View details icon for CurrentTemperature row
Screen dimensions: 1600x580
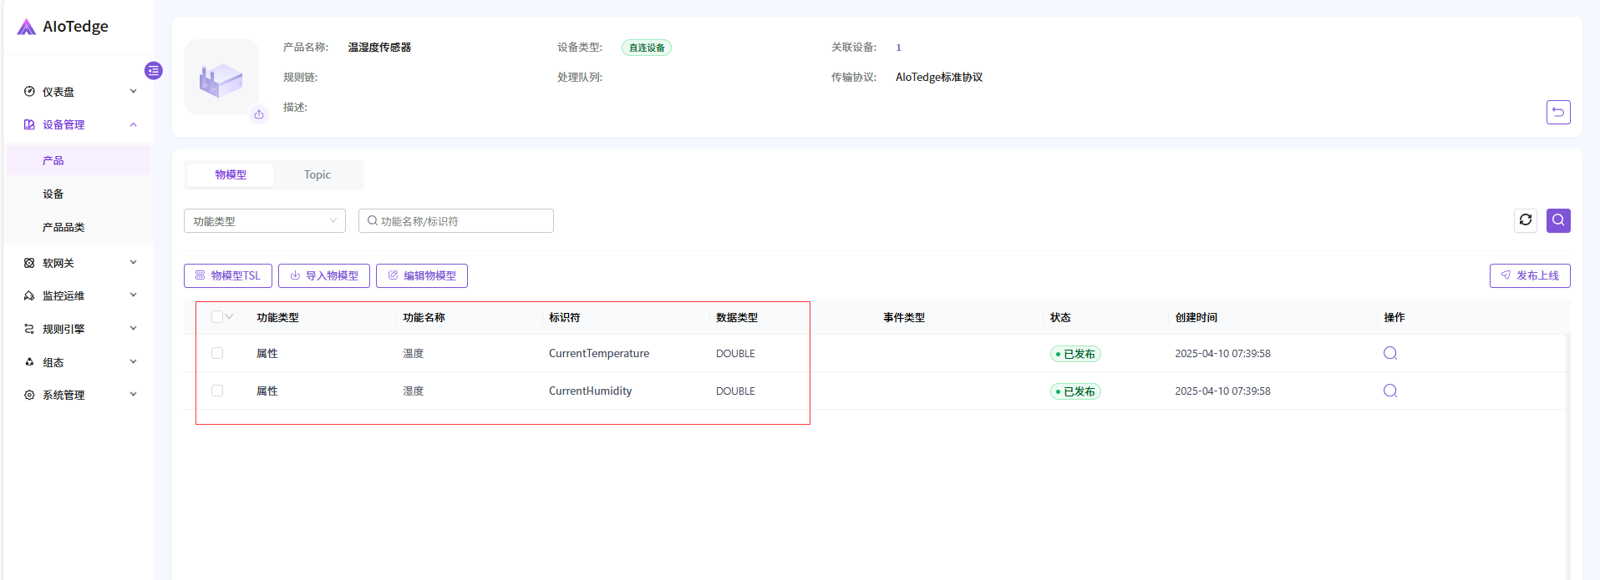(1389, 353)
